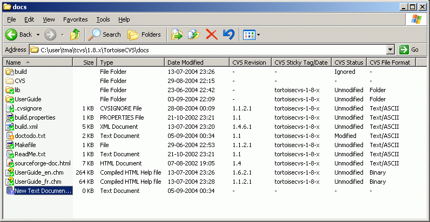Open the Help menu
This screenshot has width=430, height=222.
click(x=124, y=20)
